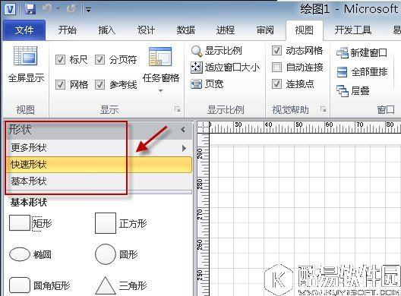Switch to the 插入 ribbon tab
Viewport: 401px width, 296px height.
(x=107, y=30)
